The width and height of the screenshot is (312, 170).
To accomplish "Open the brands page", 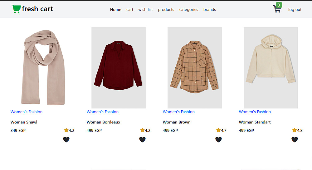I will pyautogui.click(x=209, y=10).
